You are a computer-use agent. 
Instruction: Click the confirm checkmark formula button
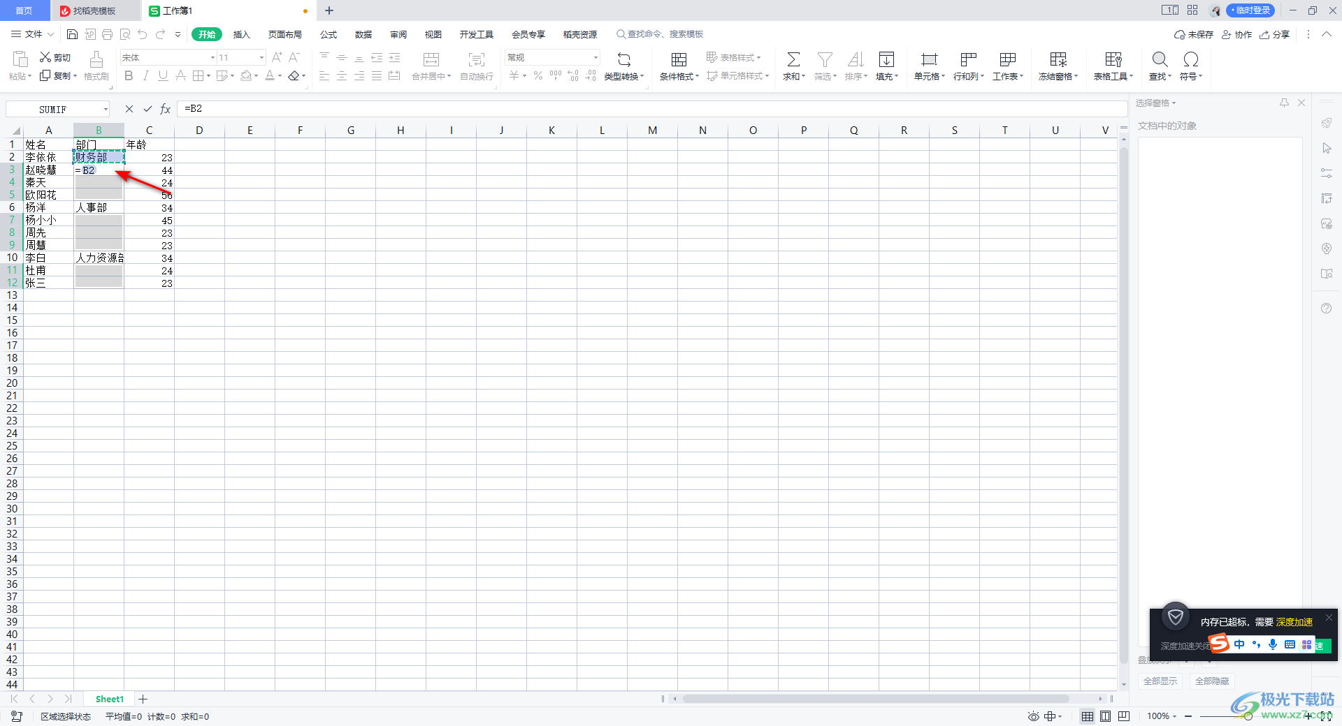click(x=147, y=109)
